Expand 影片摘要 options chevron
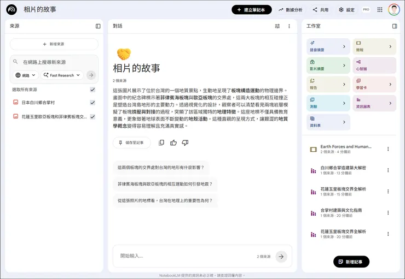 (344, 66)
